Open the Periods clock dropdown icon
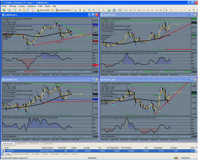Screen dimensions: 199x160 click(x=114, y=10)
